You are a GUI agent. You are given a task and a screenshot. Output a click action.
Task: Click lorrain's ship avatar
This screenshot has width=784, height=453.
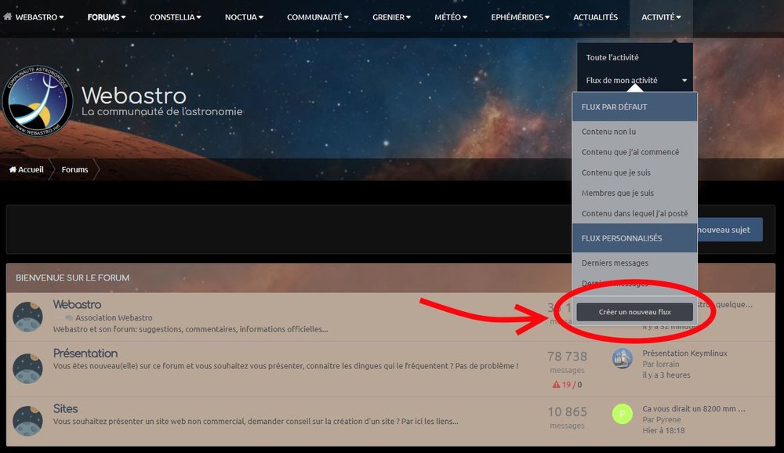point(622,358)
